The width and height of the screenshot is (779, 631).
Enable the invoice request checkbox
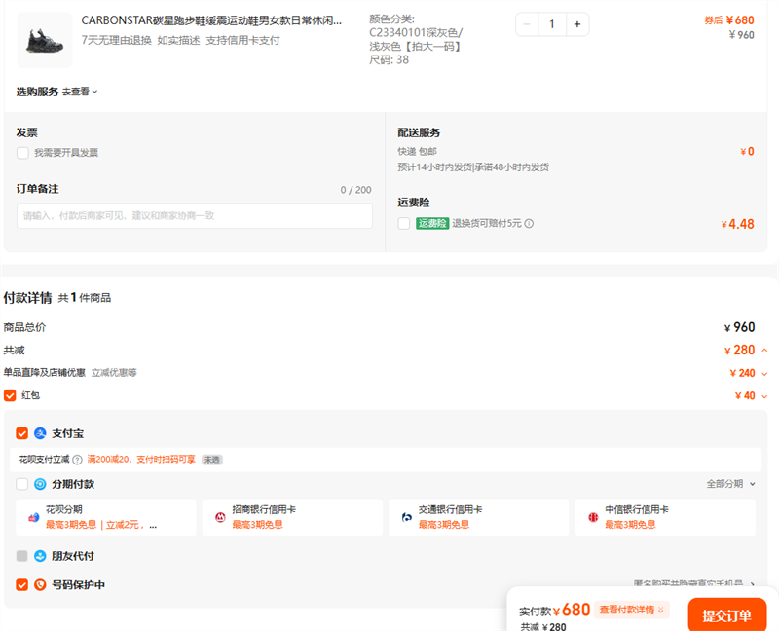(22, 153)
